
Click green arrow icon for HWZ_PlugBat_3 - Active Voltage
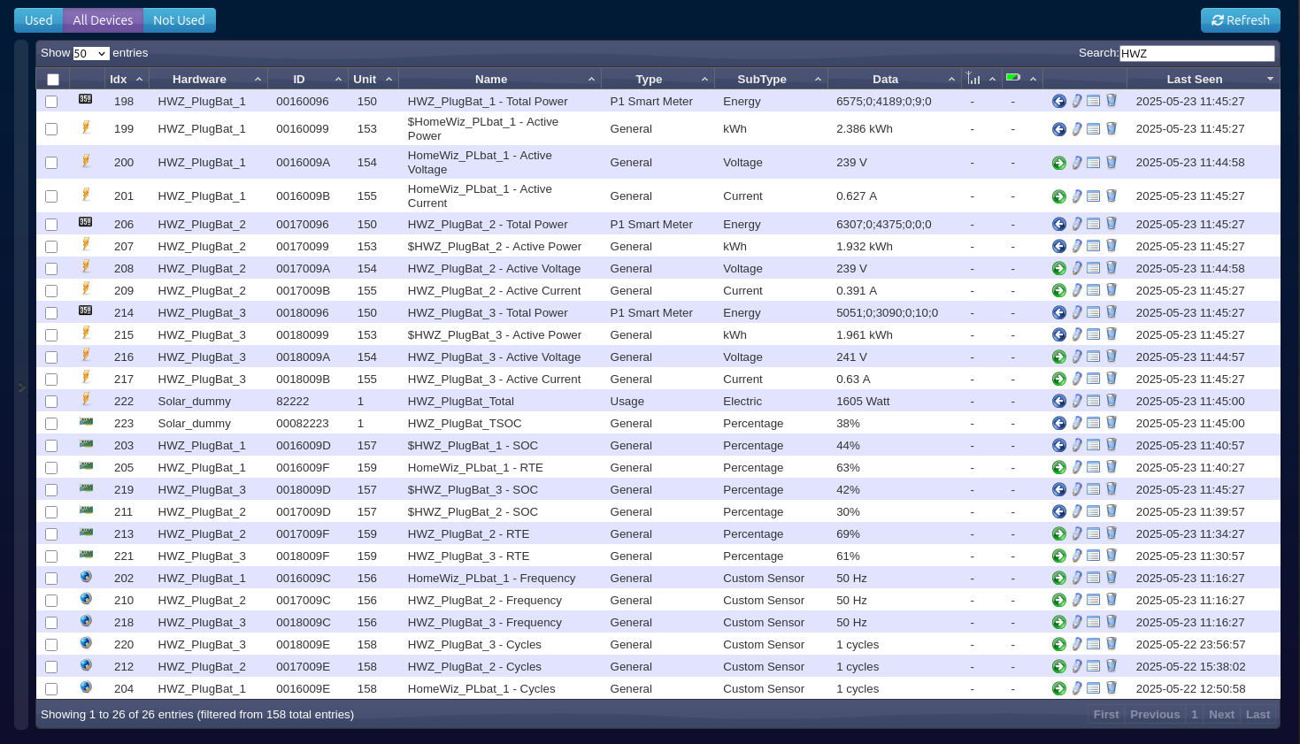[x=1058, y=357]
